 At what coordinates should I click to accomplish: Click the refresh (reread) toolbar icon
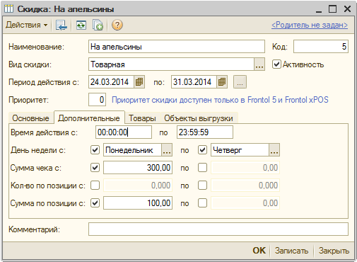coord(81,25)
